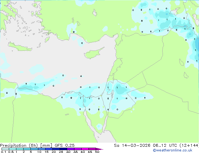Pick the 15–20 mm legend swatch

point(49,149)
